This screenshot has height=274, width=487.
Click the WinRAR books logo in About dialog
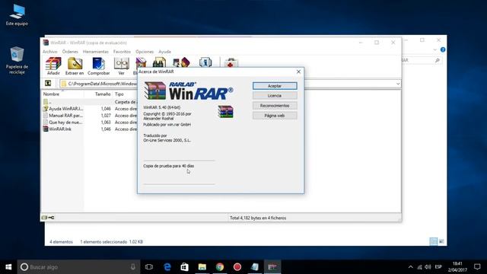pos(155,91)
